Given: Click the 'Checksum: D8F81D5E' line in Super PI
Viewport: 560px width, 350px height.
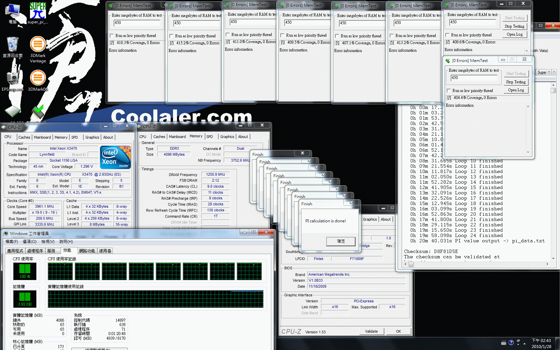Looking at the screenshot, I should (x=431, y=252).
